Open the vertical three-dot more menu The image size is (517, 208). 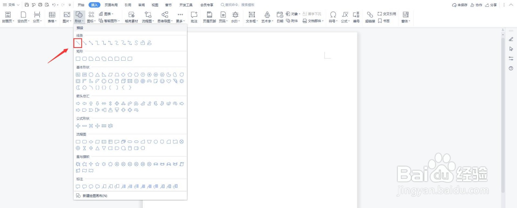click(x=504, y=5)
